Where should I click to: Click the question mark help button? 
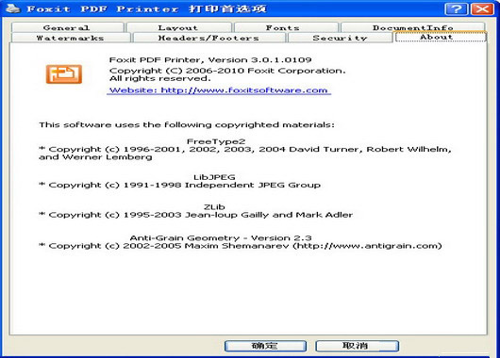457,8
